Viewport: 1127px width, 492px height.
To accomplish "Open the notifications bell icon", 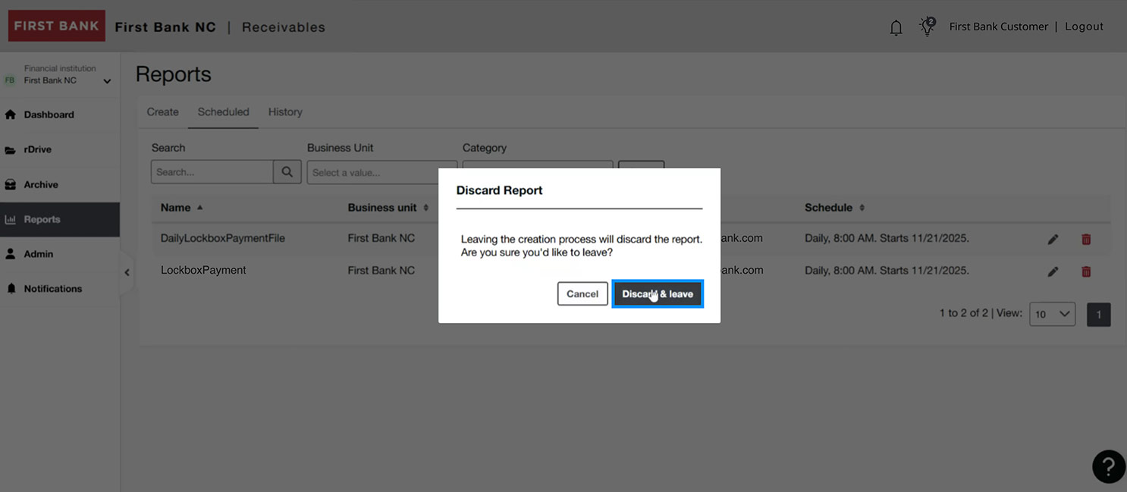I will [x=896, y=27].
